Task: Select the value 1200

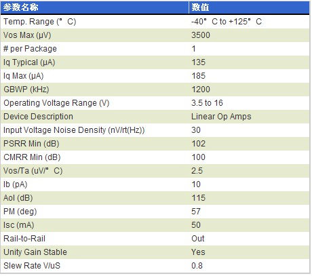Action: (x=201, y=90)
